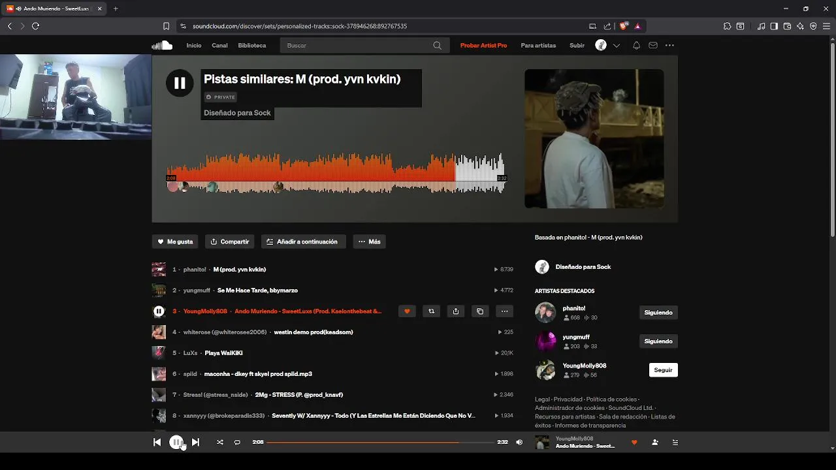This screenshot has width=836, height=470.
Task: Open Privacidad footer link
Action: tap(568, 399)
